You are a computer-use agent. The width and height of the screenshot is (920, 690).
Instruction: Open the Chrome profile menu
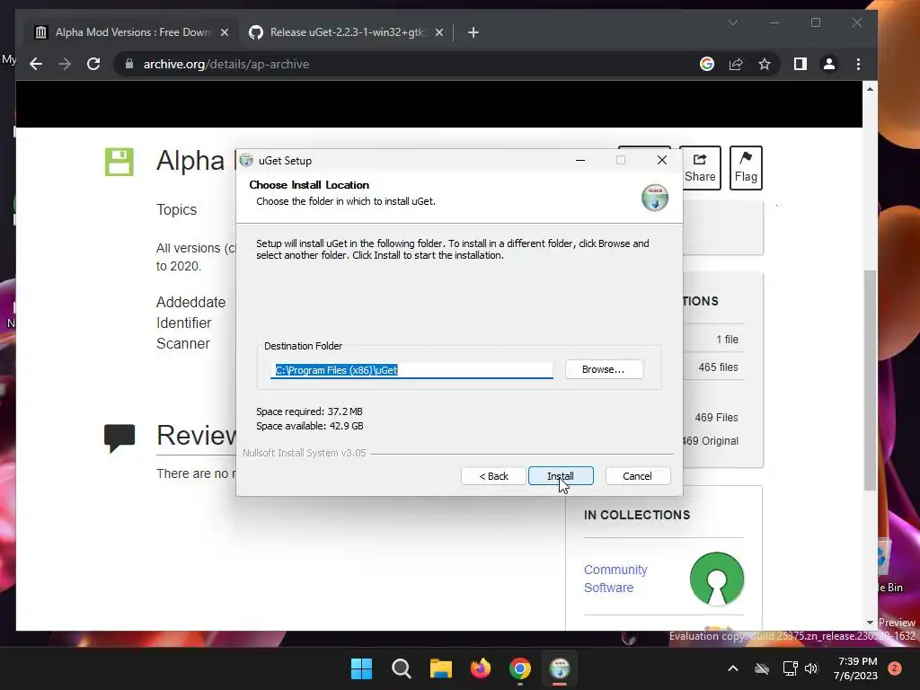tap(829, 64)
